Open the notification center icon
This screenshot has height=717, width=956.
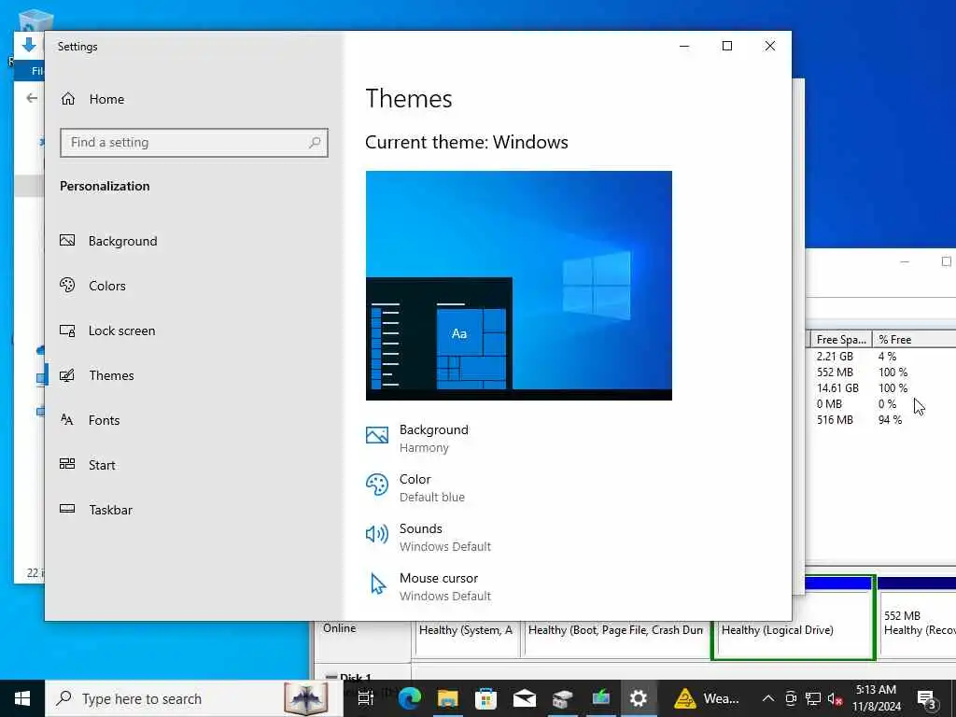click(x=926, y=699)
